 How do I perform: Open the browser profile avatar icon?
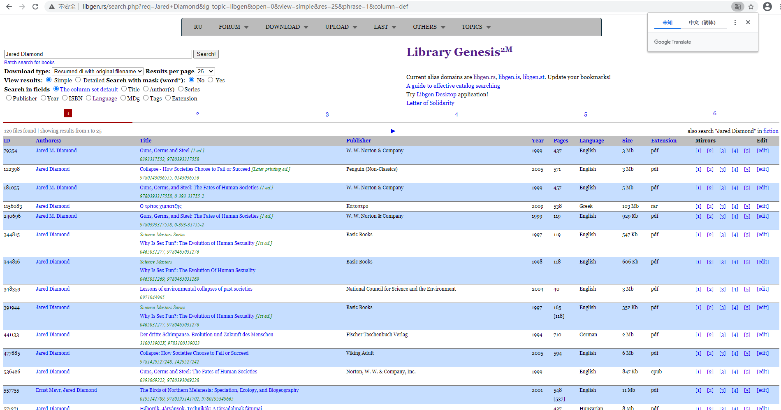(767, 7)
